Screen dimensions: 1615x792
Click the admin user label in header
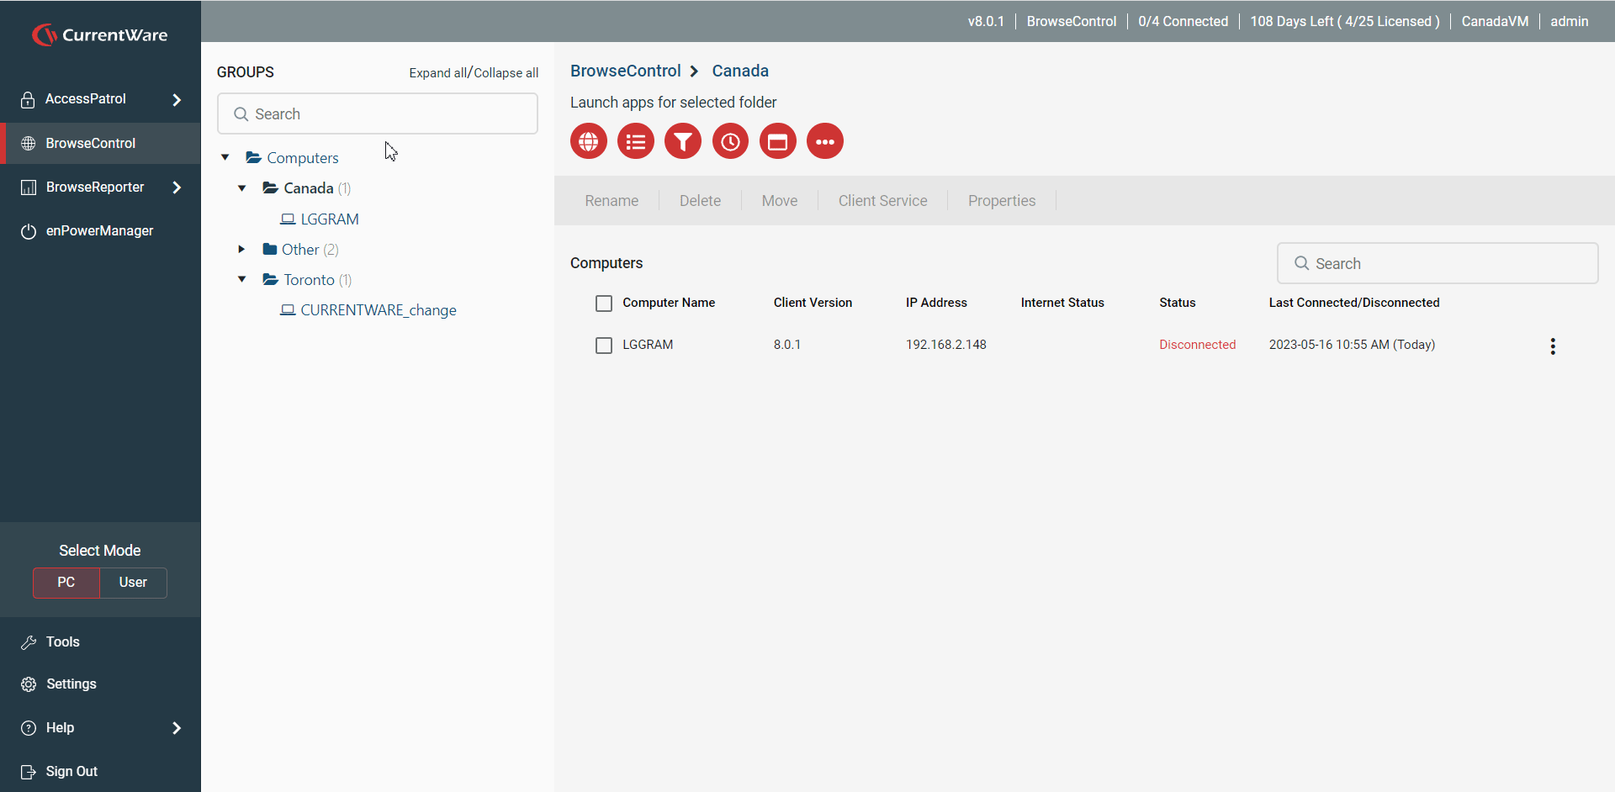coord(1570,22)
